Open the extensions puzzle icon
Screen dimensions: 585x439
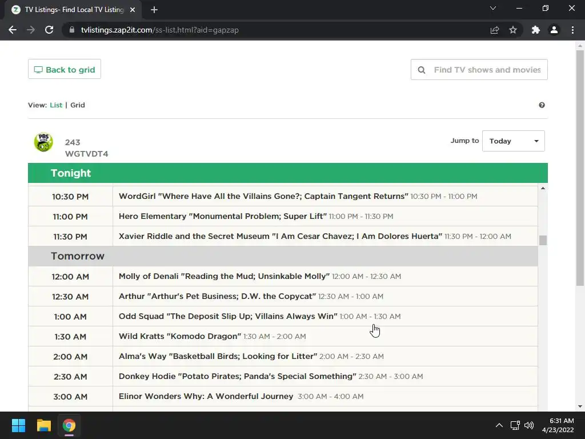point(536,30)
